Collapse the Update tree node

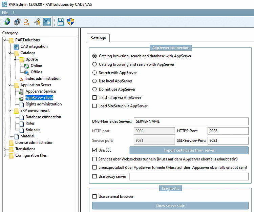[15, 59]
